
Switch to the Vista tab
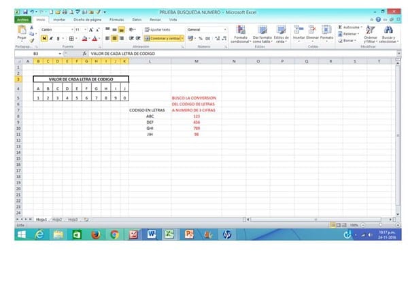click(173, 20)
